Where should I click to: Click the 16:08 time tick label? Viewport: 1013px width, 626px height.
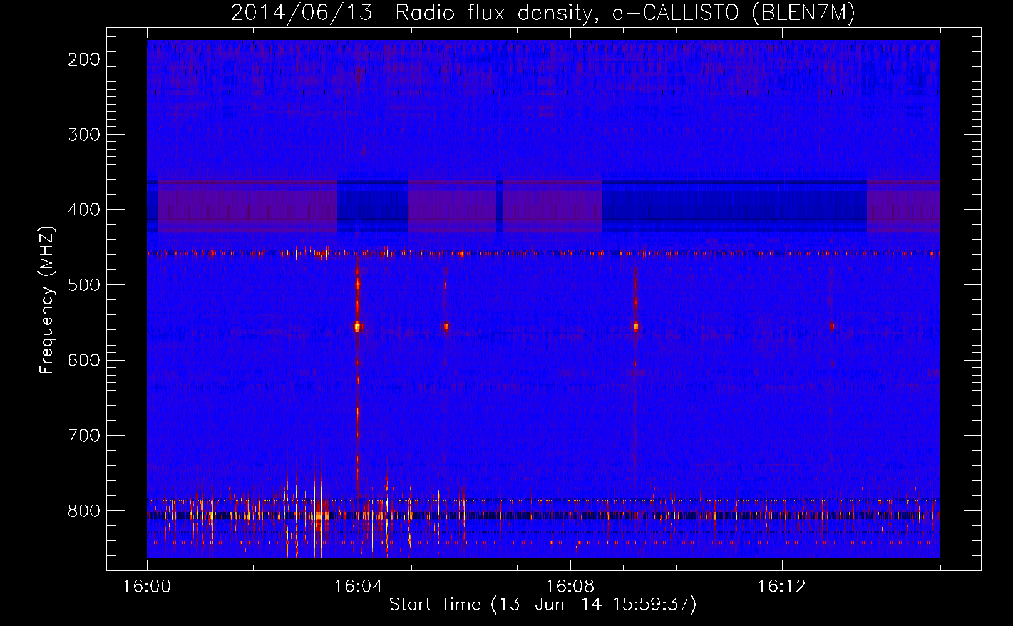click(570, 587)
